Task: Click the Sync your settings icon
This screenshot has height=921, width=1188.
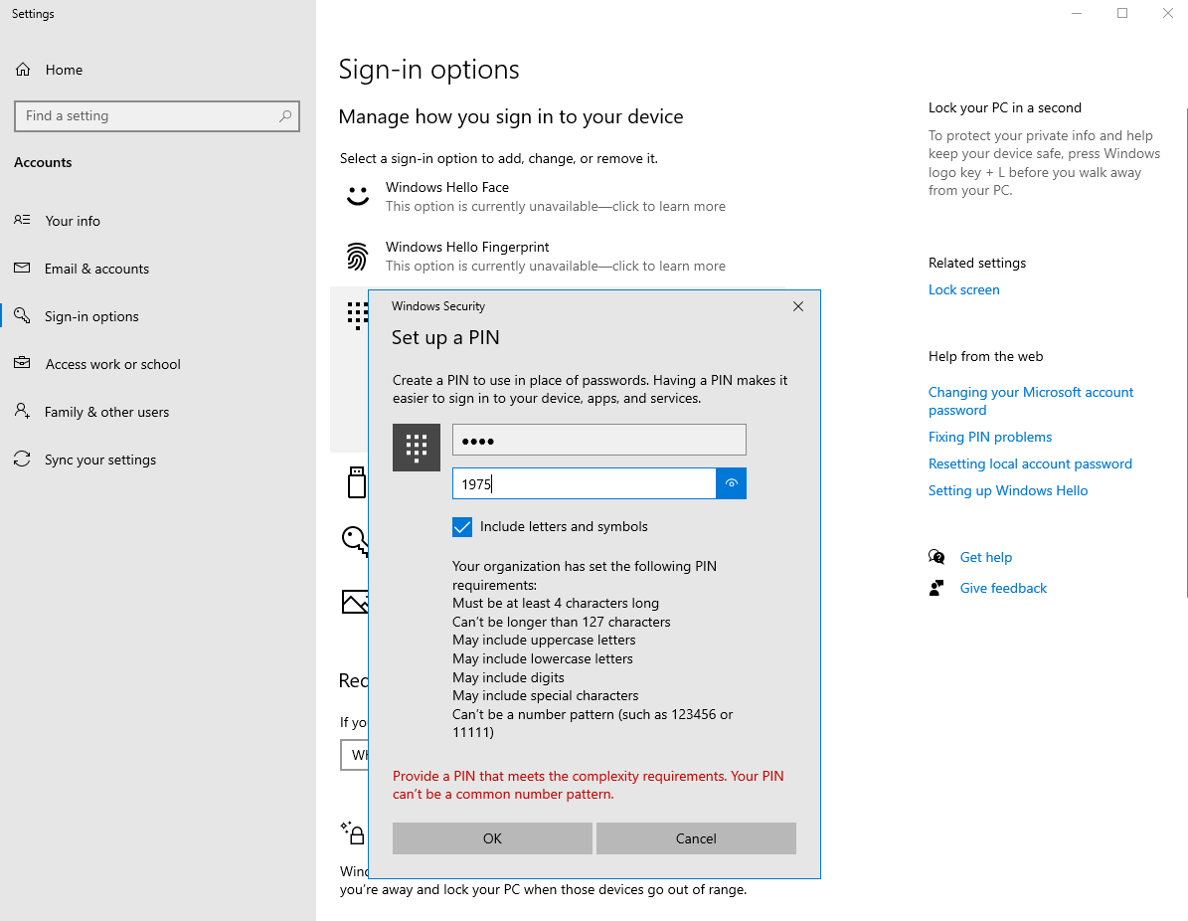Action: [22, 460]
